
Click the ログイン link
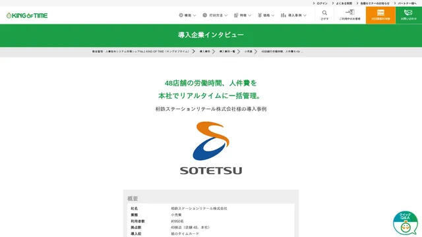pos(322,3)
